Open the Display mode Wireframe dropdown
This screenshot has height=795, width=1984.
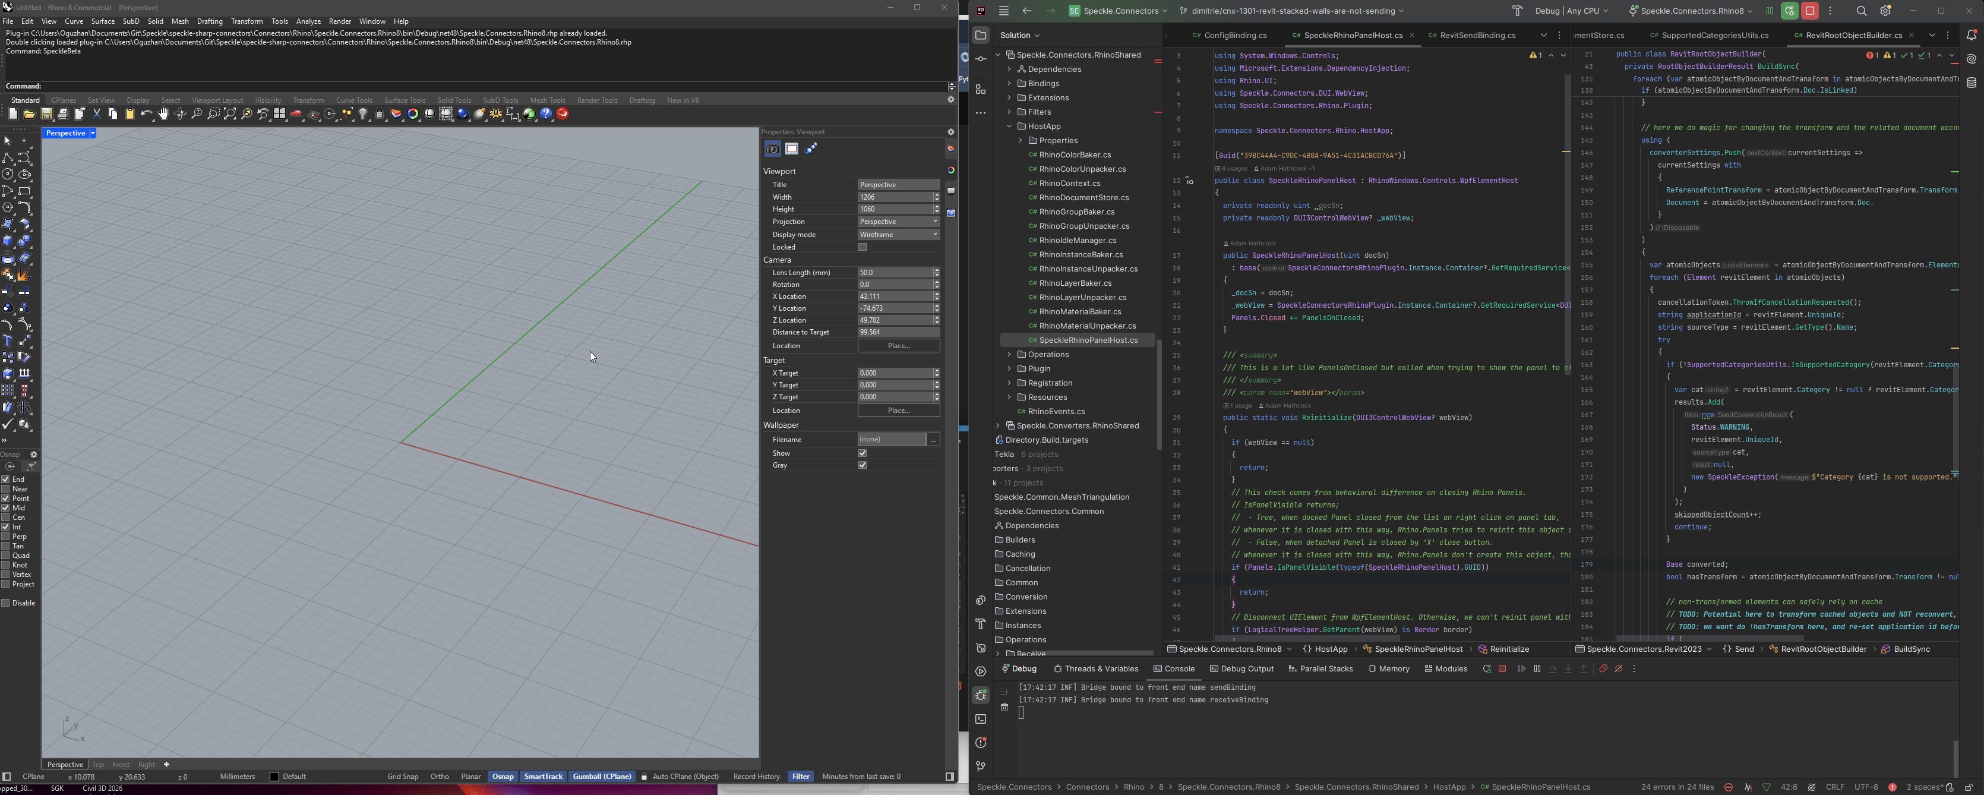pos(898,235)
